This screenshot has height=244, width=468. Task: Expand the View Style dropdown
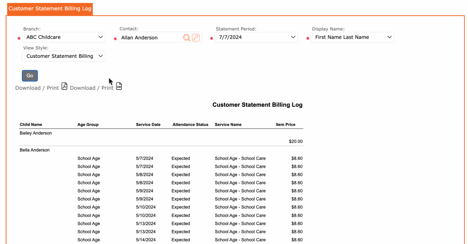[x=64, y=56]
